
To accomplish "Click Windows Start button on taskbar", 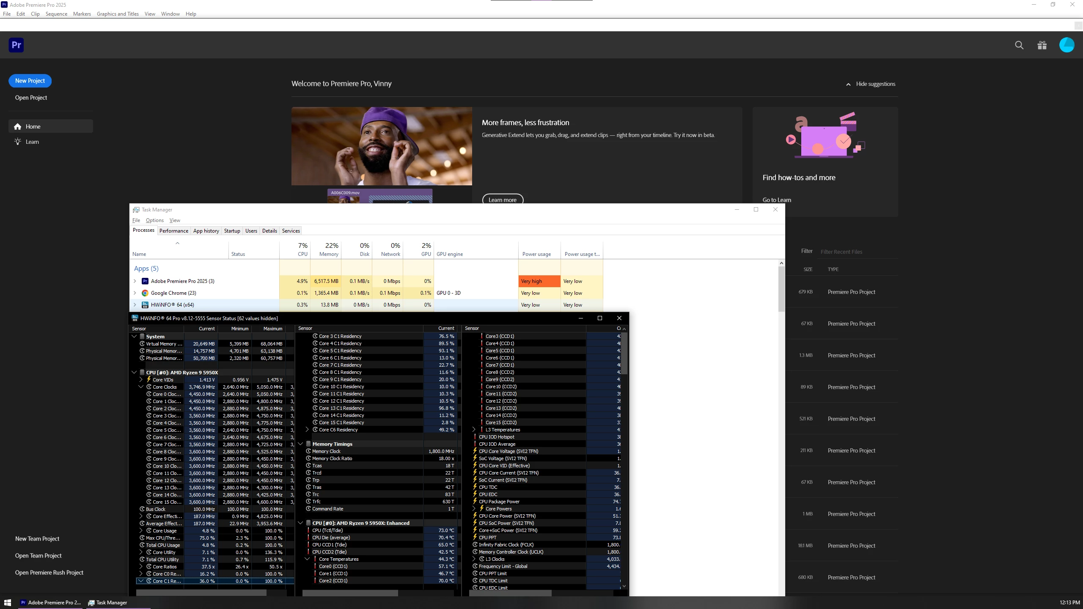I will click(x=8, y=602).
